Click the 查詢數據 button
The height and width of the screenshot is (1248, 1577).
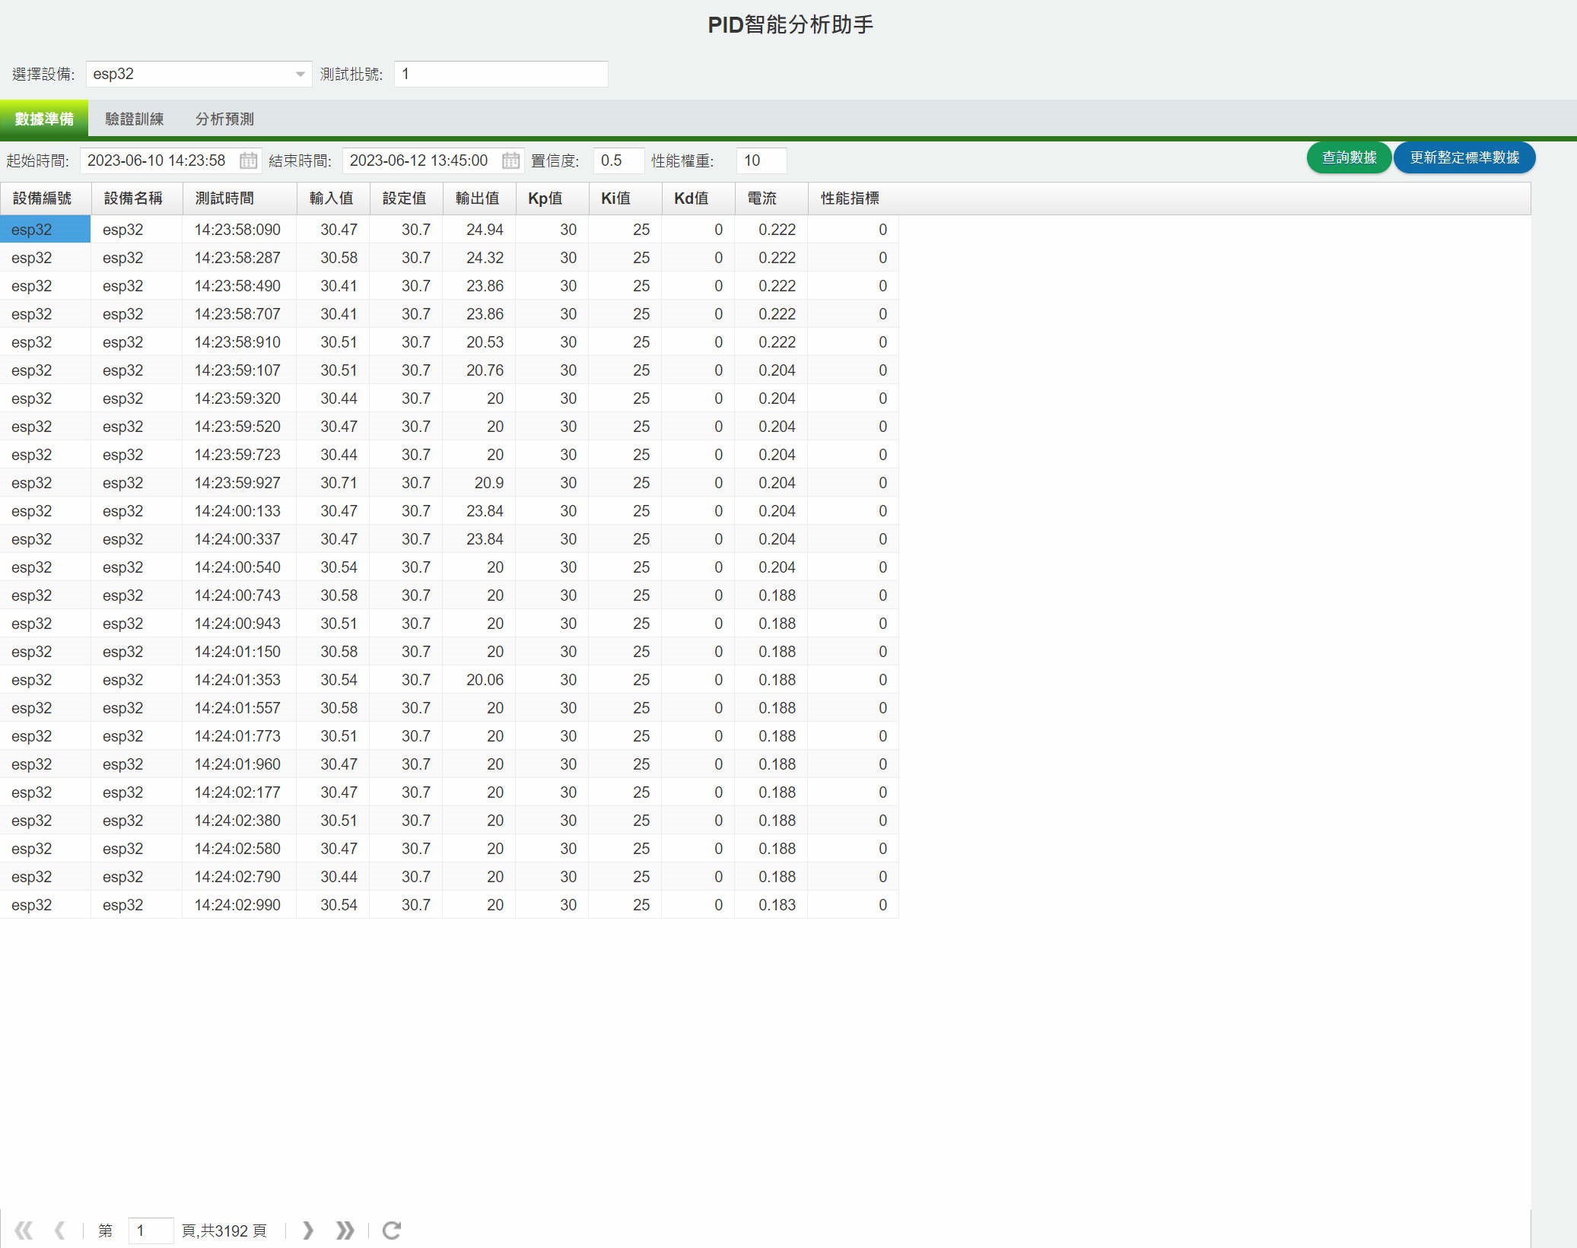point(1349,157)
